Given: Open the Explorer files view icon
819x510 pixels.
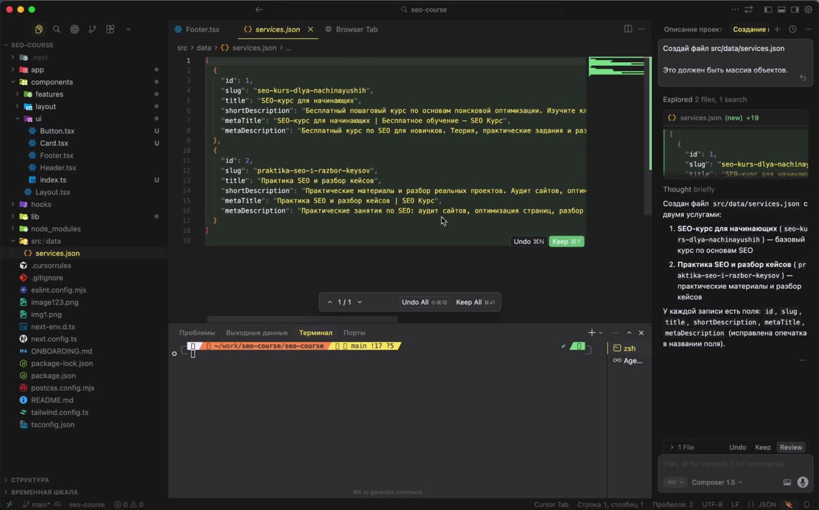Looking at the screenshot, I should 39,29.
